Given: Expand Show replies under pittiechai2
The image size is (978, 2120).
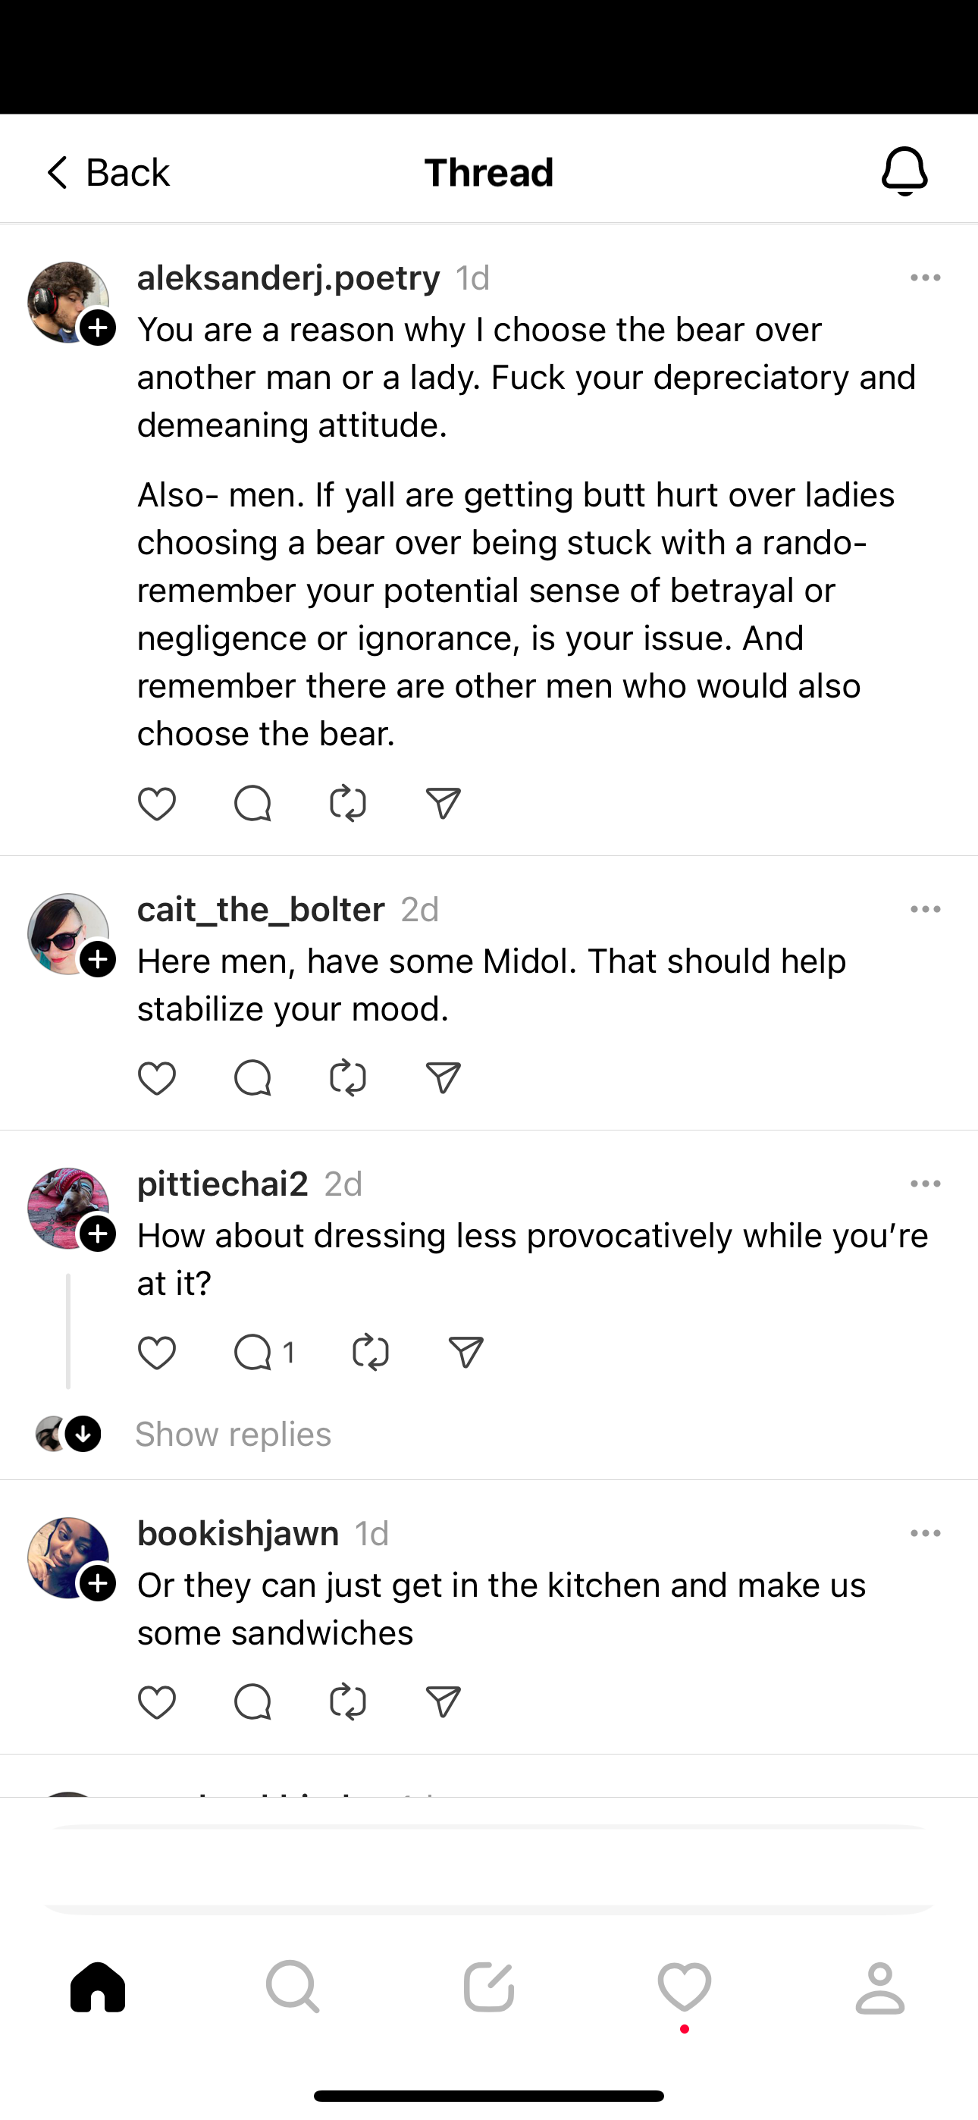Looking at the screenshot, I should coord(233,1435).
